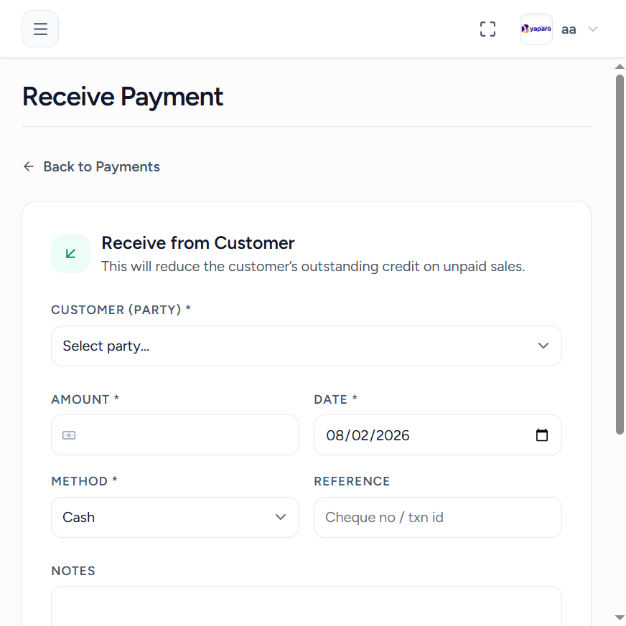The width and height of the screenshot is (626, 626).
Task: Click the NOTES field label
Action: (x=73, y=571)
